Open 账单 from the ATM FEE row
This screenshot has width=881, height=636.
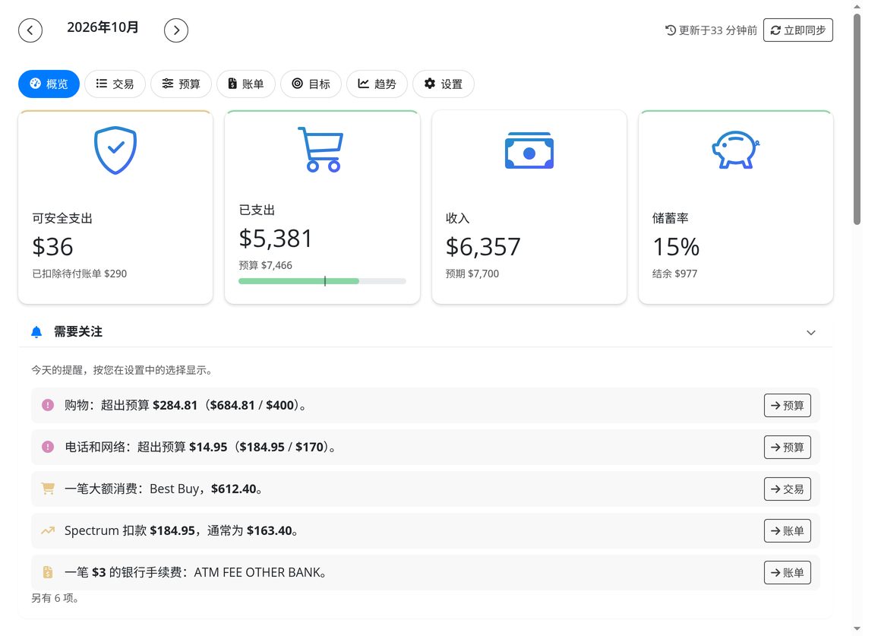coord(787,572)
